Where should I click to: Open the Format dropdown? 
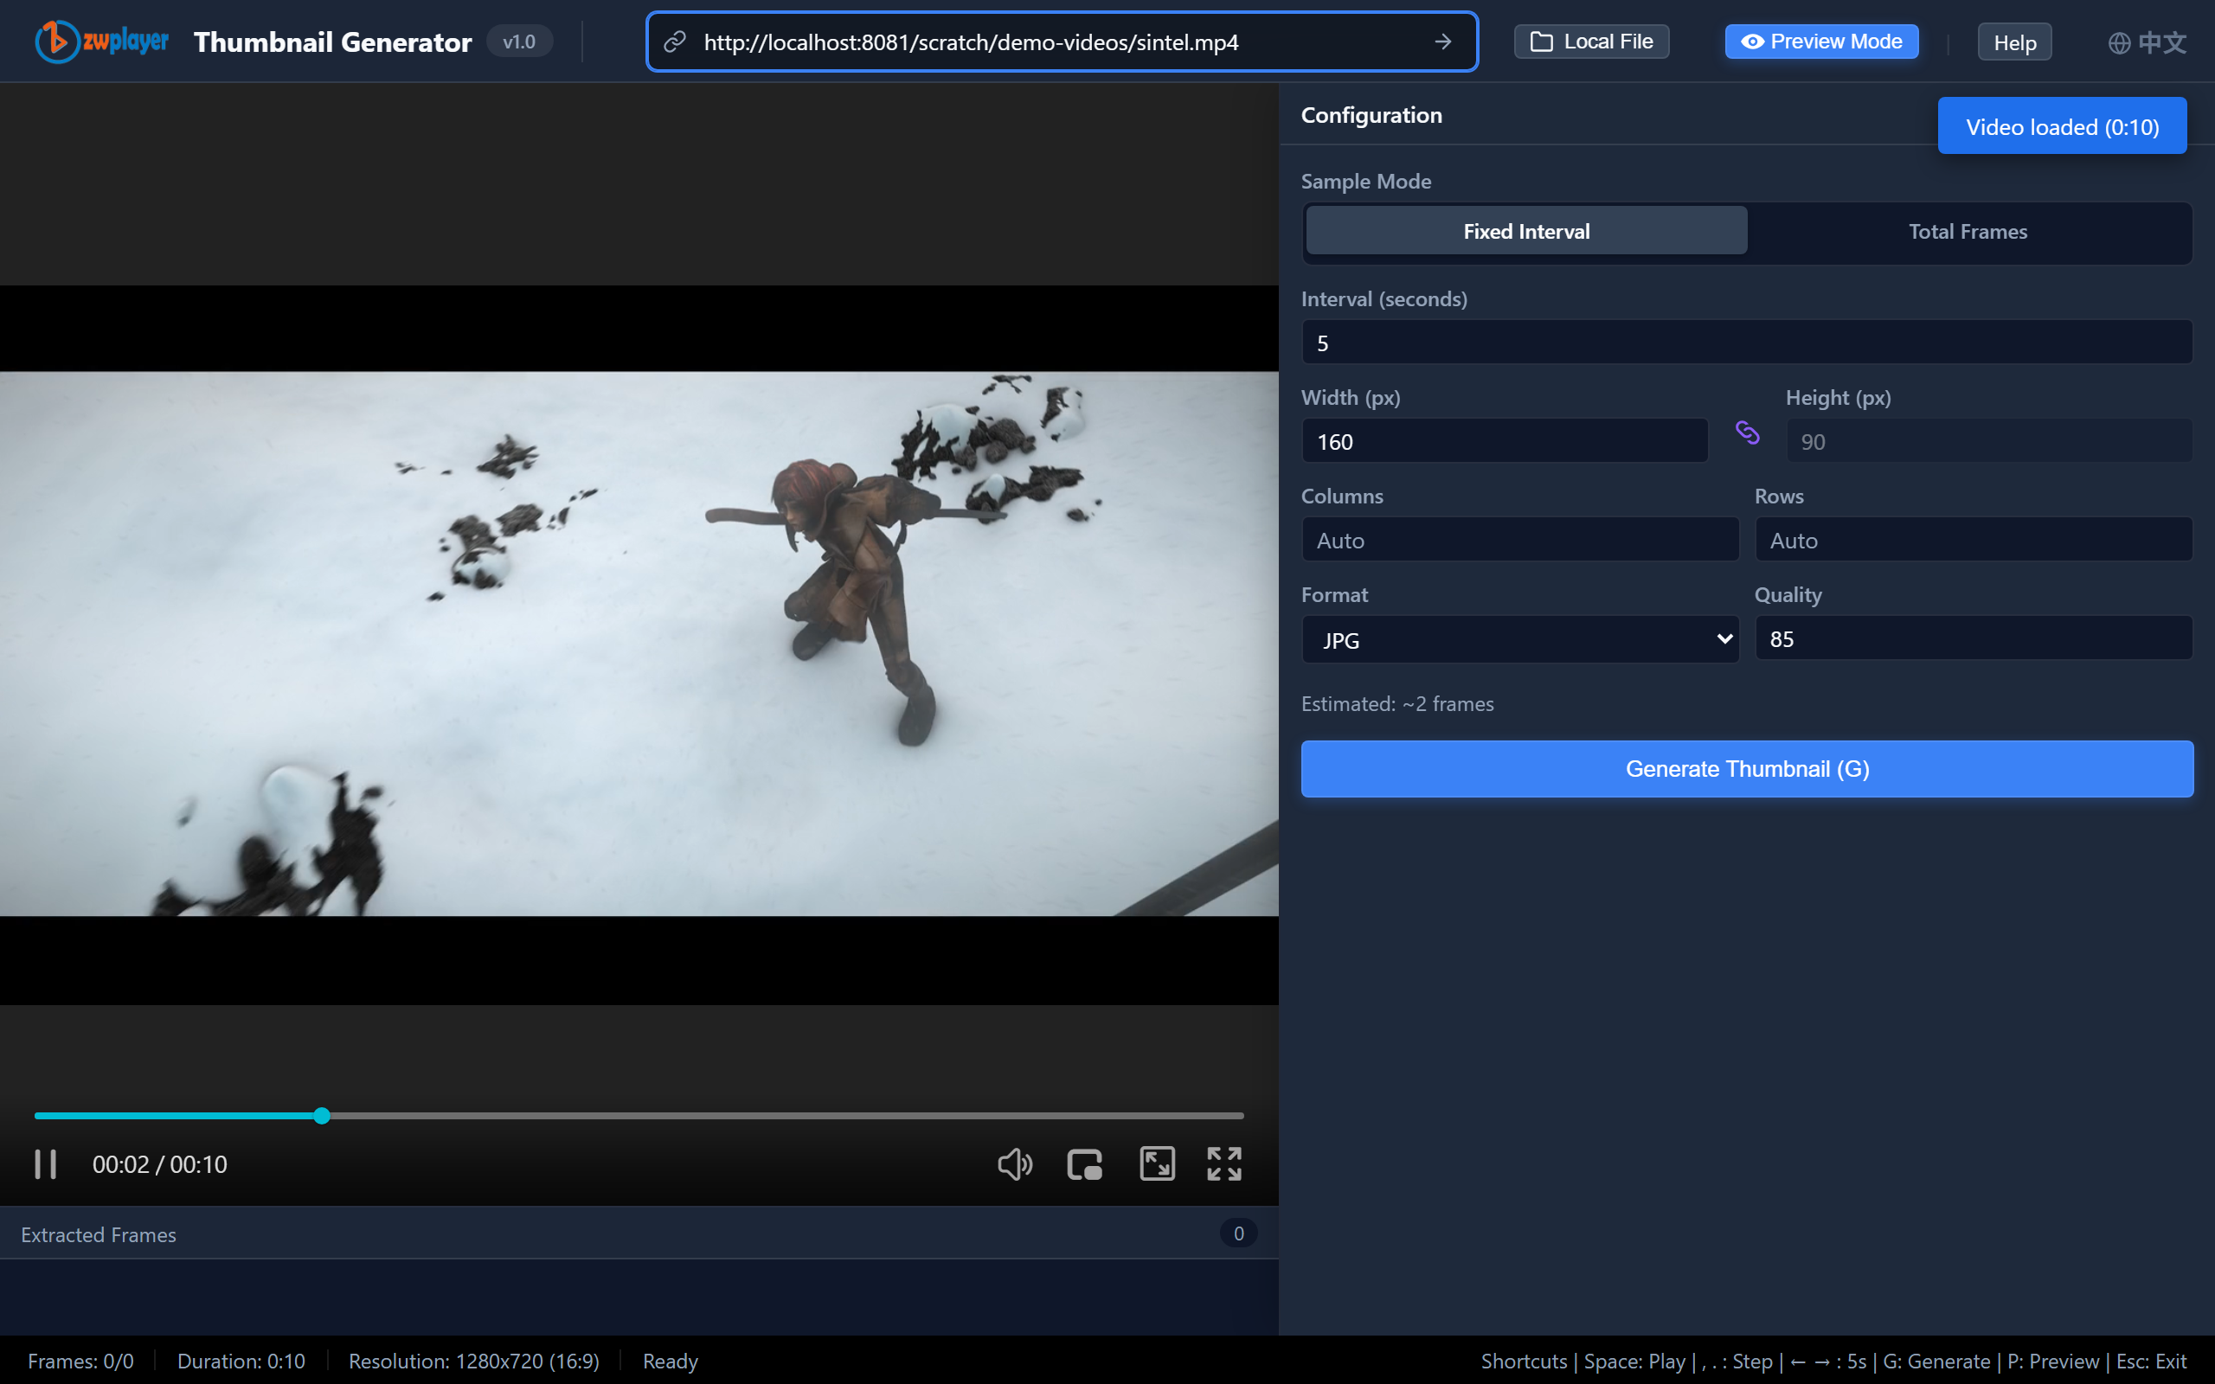point(1520,639)
